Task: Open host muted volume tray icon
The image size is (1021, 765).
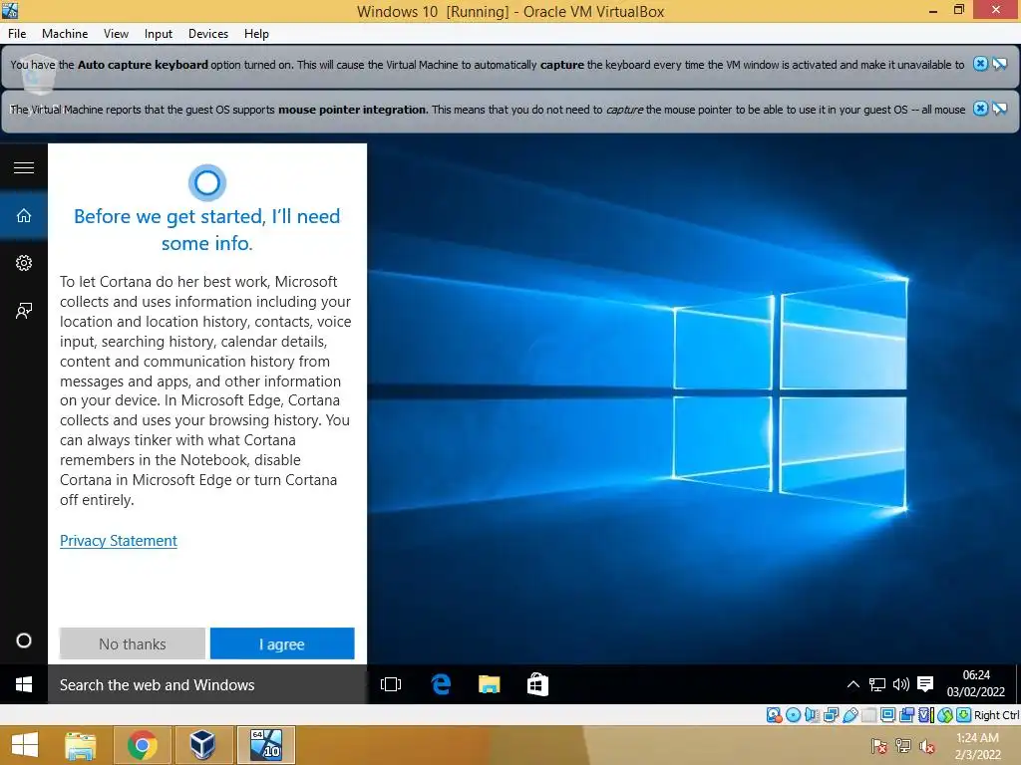Action: (x=926, y=746)
